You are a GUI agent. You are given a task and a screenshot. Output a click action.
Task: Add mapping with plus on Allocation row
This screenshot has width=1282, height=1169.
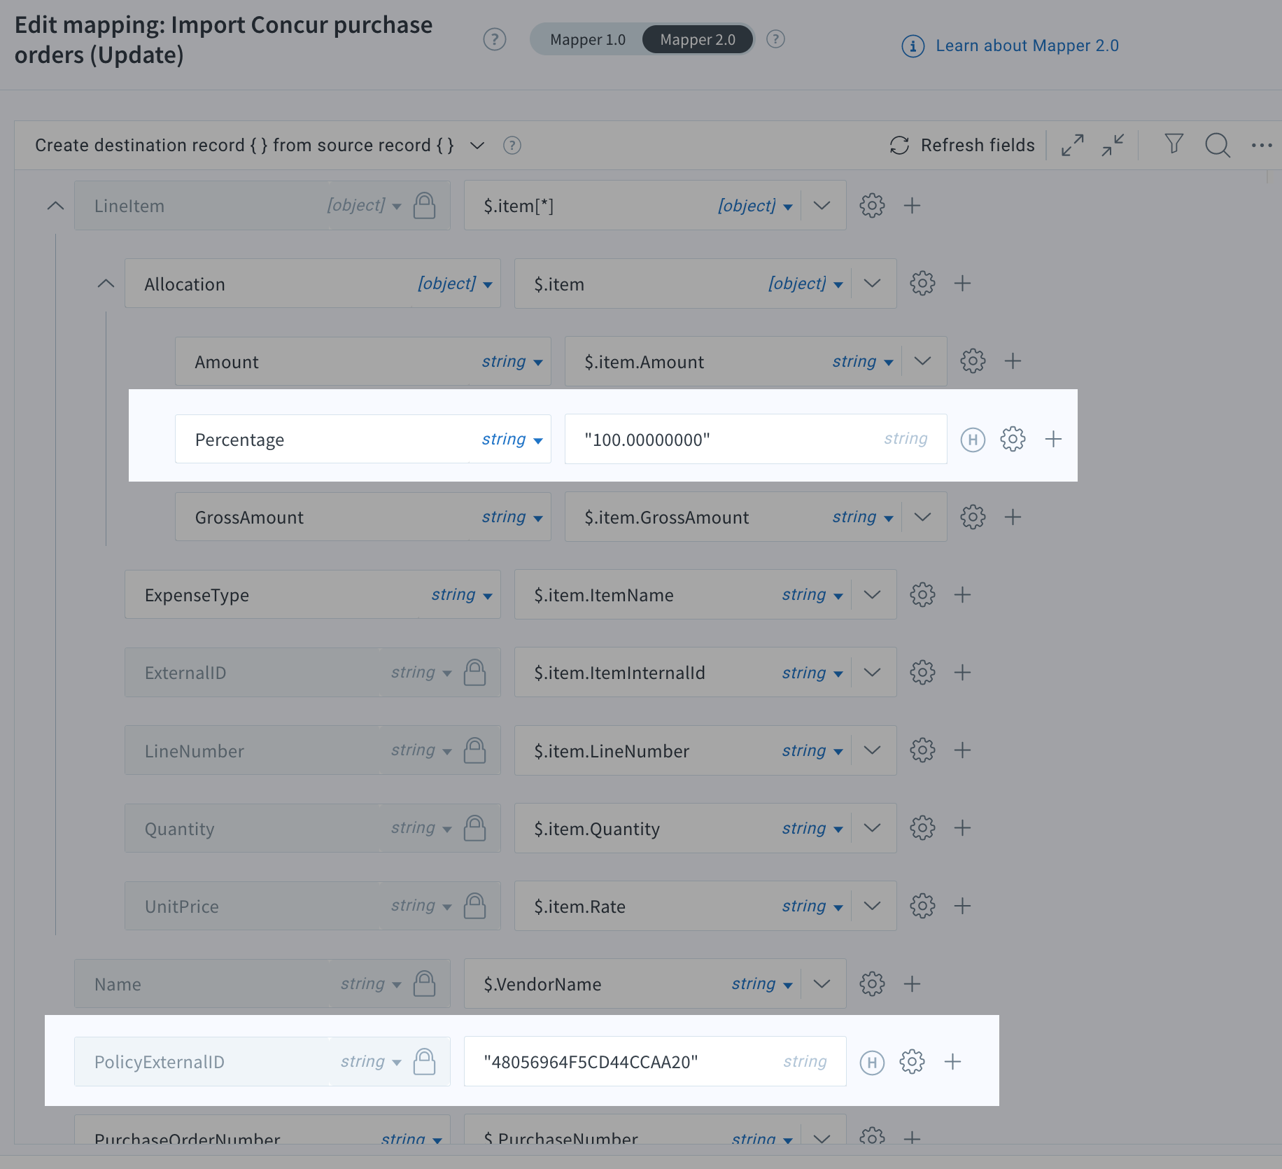pos(962,283)
